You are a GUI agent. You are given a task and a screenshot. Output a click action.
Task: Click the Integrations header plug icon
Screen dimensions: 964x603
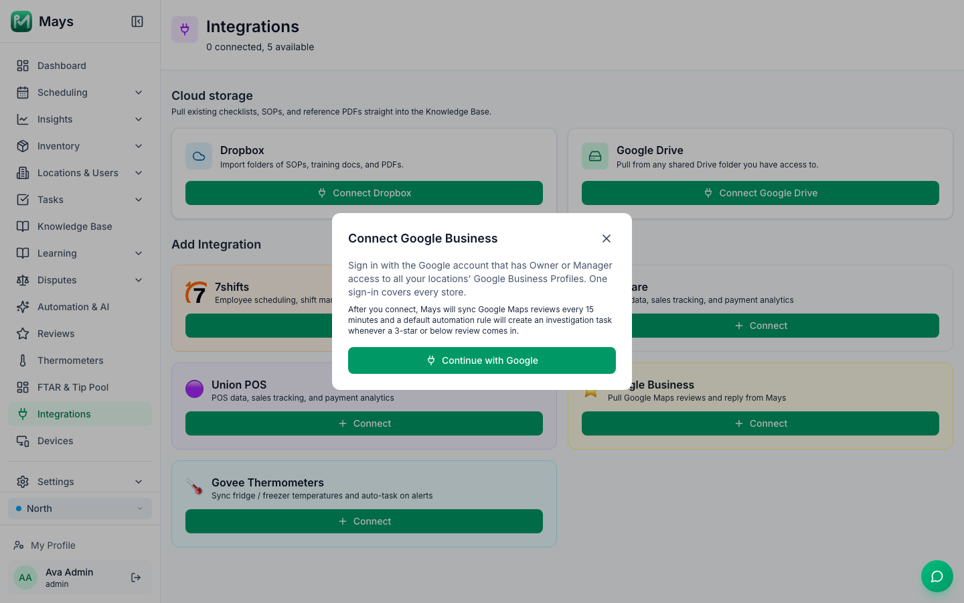click(x=185, y=29)
